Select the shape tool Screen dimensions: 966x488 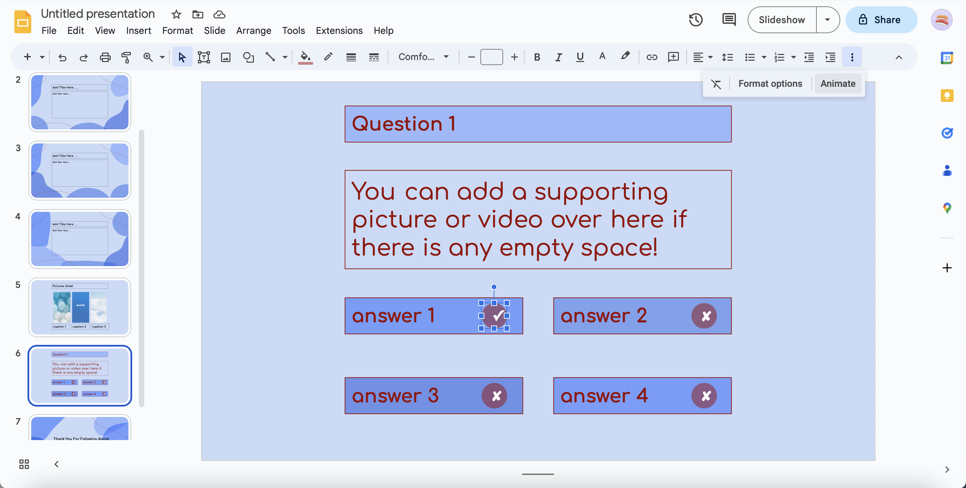pyautogui.click(x=248, y=57)
